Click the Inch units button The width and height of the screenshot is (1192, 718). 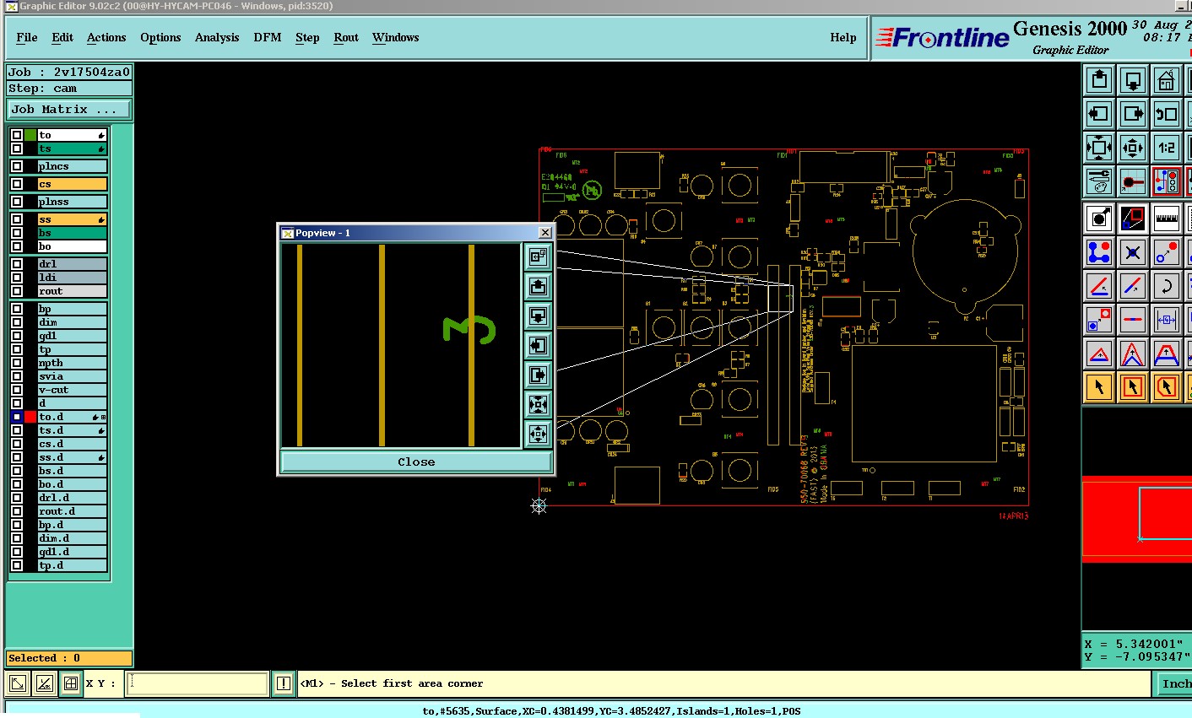point(1173,683)
